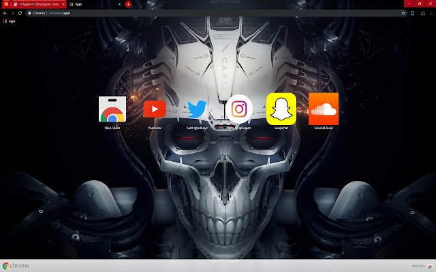Select the pinned orange SoundCloud tab
Image resolution: width=436 pixels, height=272 pixels.
[6, 4]
